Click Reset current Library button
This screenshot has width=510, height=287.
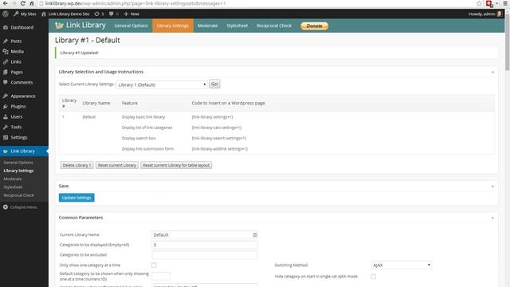click(x=117, y=165)
